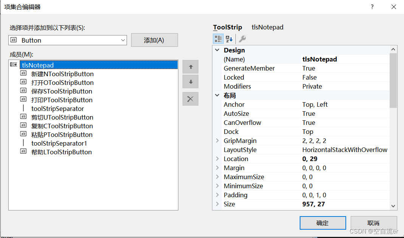Collapse the 布局 category
This screenshot has width=404, height=238.
(217, 95)
